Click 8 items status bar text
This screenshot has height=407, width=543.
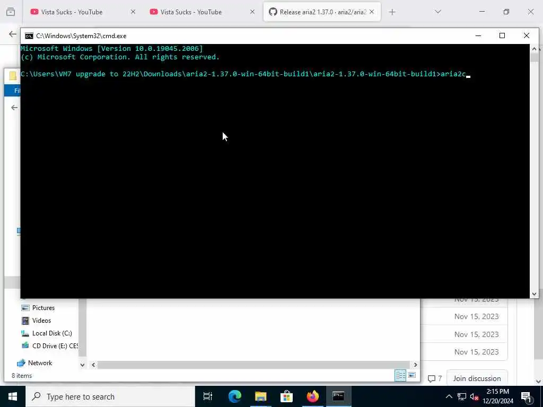(21, 376)
